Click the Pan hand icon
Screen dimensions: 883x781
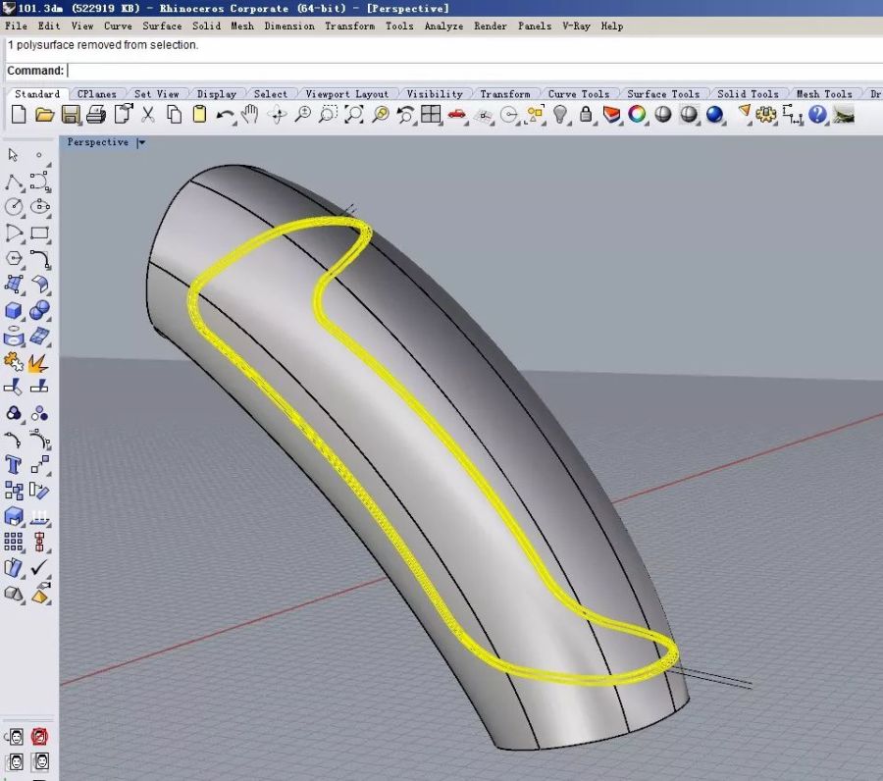pos(250,115)
